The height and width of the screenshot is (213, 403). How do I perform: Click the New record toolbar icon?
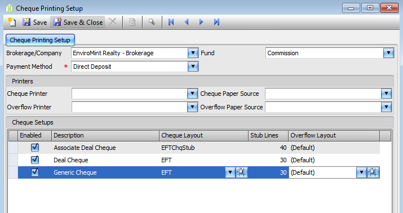pyautogui.click(x=12, y=22)
